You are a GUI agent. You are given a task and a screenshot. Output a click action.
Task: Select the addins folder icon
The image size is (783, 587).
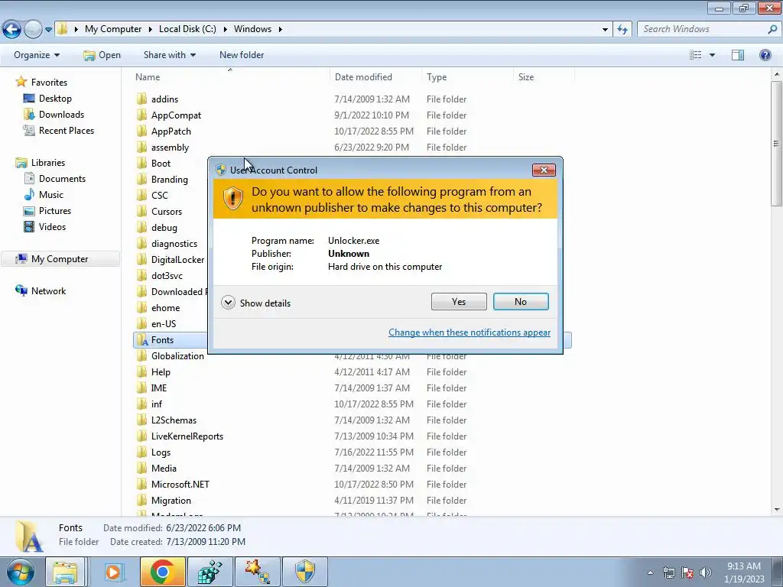141,99
